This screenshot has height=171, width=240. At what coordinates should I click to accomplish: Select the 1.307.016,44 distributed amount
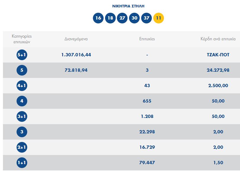pos(76,55)
